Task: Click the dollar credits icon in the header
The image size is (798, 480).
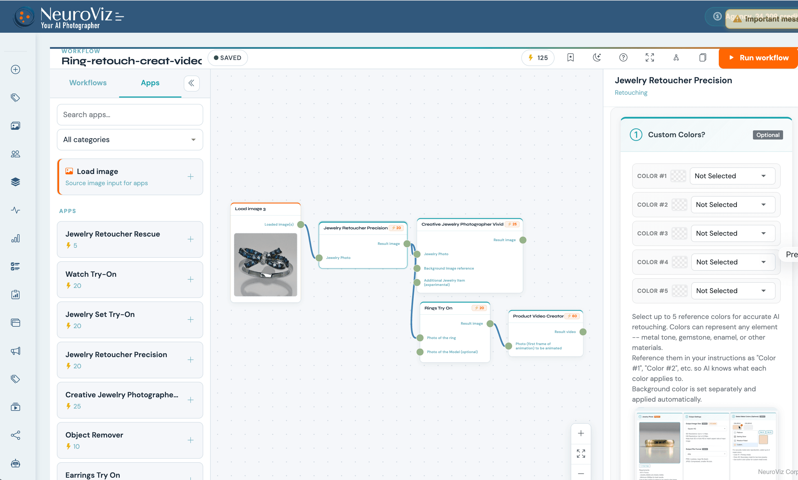Action: pos(717,16)
